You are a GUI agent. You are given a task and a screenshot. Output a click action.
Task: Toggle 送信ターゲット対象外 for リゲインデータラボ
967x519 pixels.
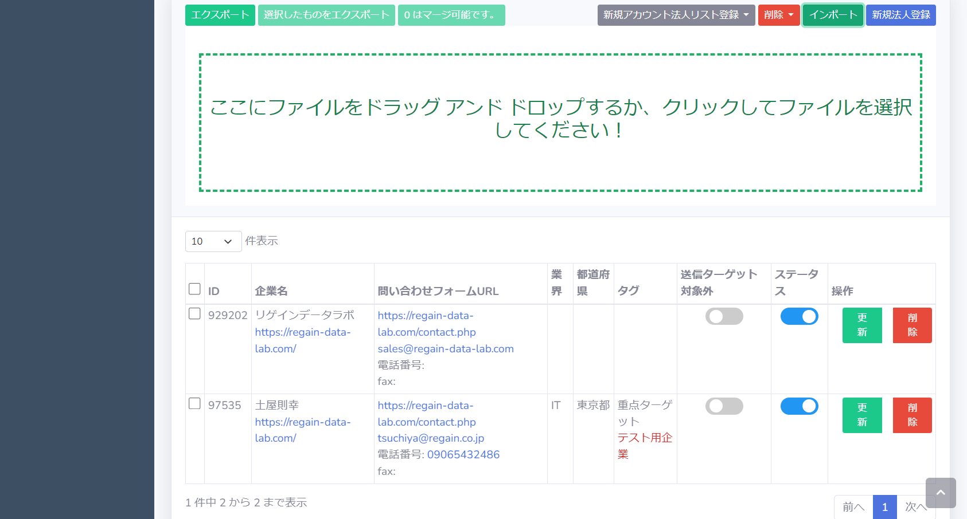[x=724, y=316]
